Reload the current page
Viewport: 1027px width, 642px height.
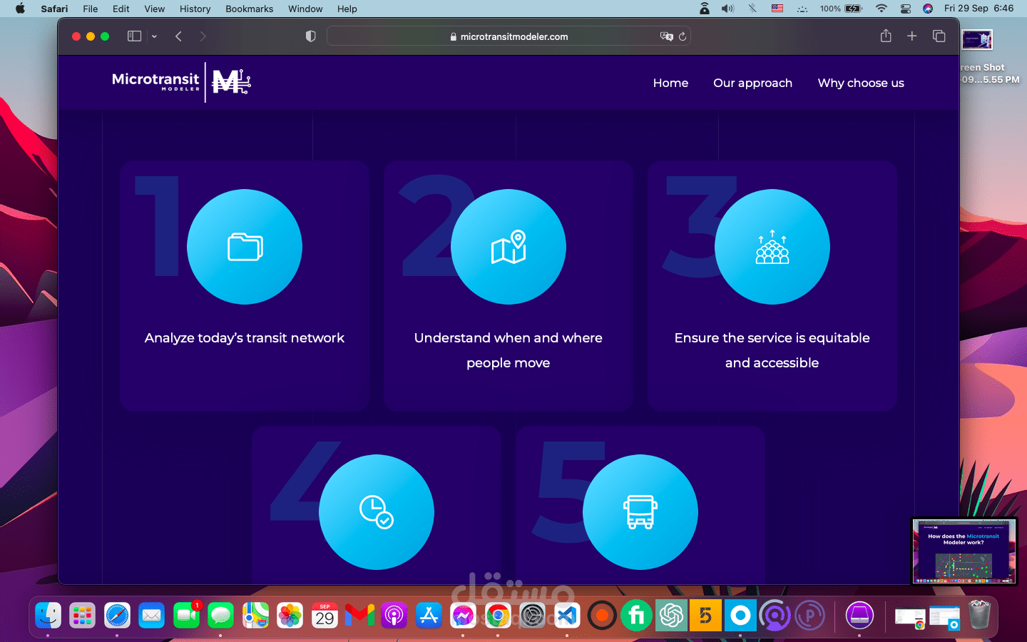pos(683,36)
